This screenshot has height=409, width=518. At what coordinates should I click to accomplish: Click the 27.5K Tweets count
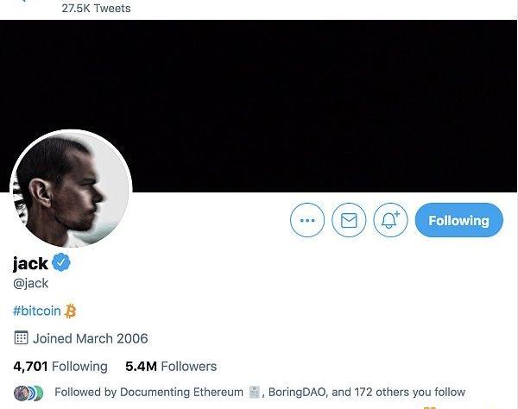coord(96,9)
